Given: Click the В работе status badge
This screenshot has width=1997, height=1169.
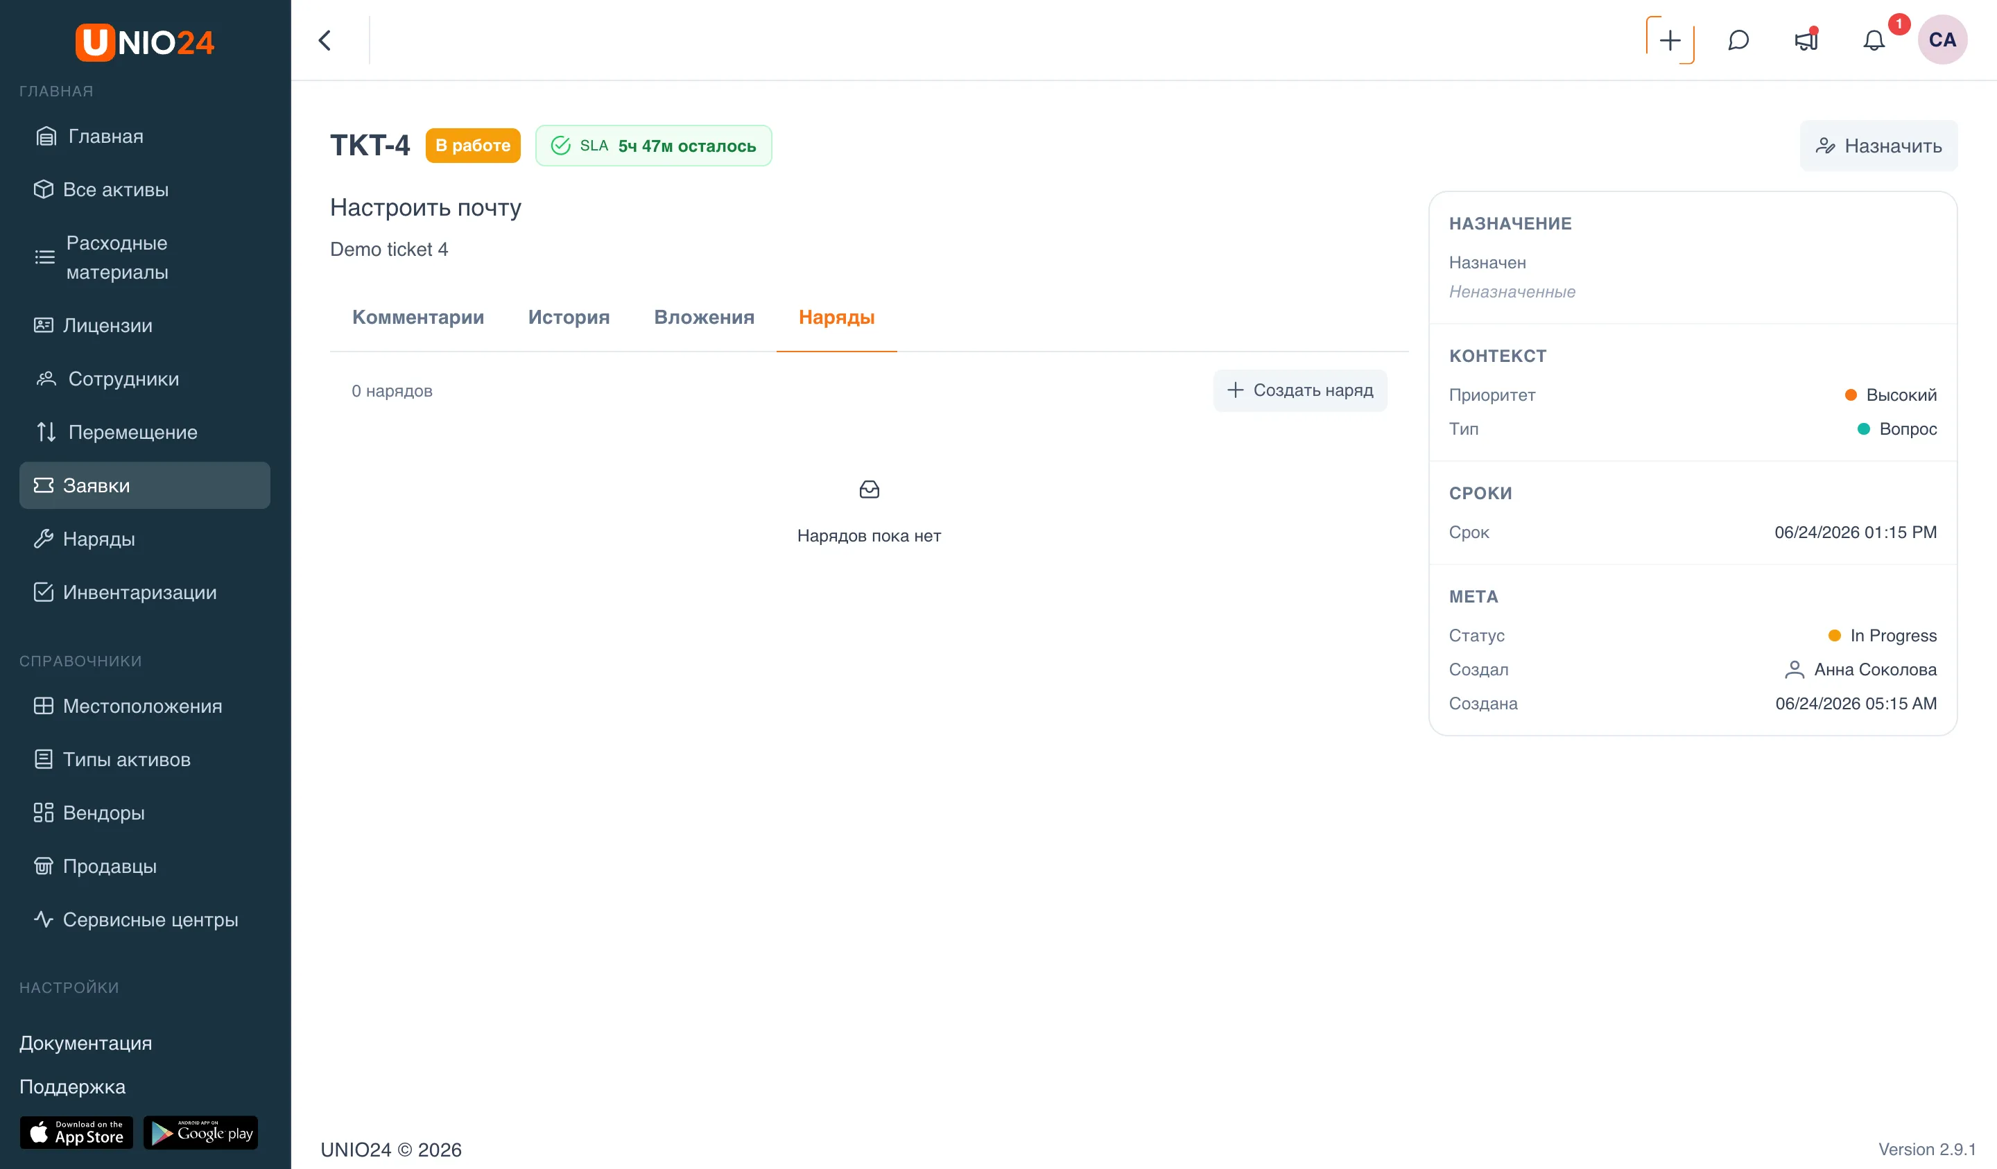Looking at the screenshot, I should (x=472, y=145).
